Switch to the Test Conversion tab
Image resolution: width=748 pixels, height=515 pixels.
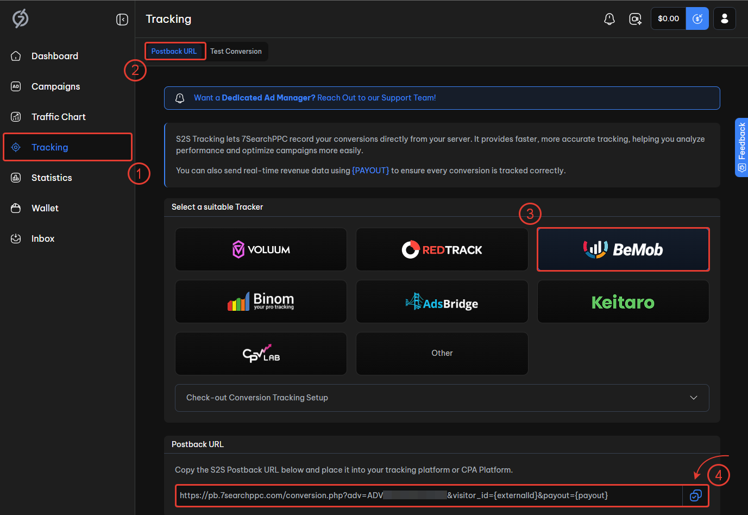[236, 52]
